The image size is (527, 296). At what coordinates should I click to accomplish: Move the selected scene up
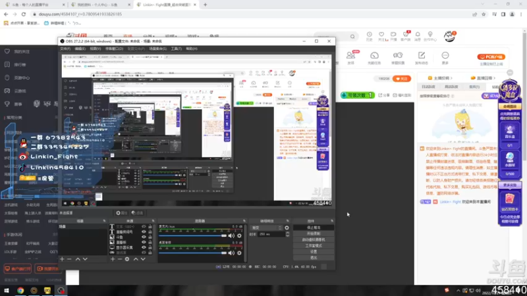(78, 259)
